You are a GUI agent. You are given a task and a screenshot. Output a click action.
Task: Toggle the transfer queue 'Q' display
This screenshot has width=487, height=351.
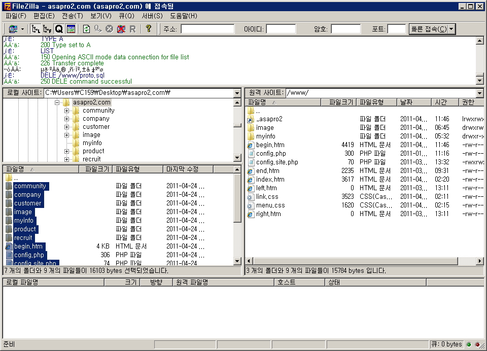tap(59, 29)
